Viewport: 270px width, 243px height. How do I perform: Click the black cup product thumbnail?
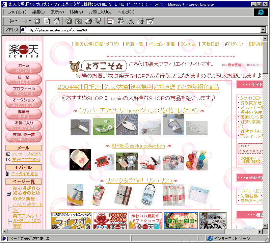tap(80, 160)
